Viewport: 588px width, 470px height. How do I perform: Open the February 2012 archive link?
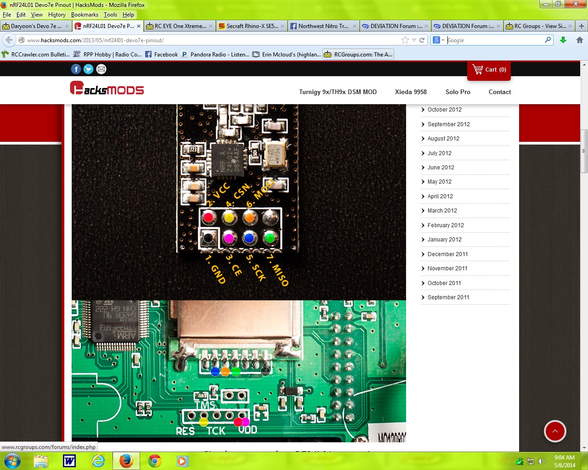pyautogui.click(x=446, y=225)
